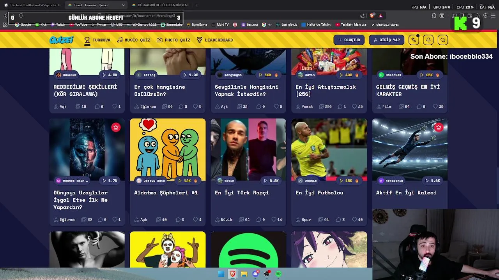Screen dimensions: 499x280
Task: Open the Teşkilat-ı Mahsusa bookmark
Action: click(350, 24)
